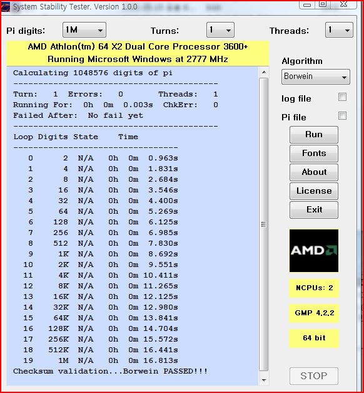The height and width of the screenshot is (393, 364).
Task: Minimize the System Stability Tester window
Action: (x=307, y=4)
